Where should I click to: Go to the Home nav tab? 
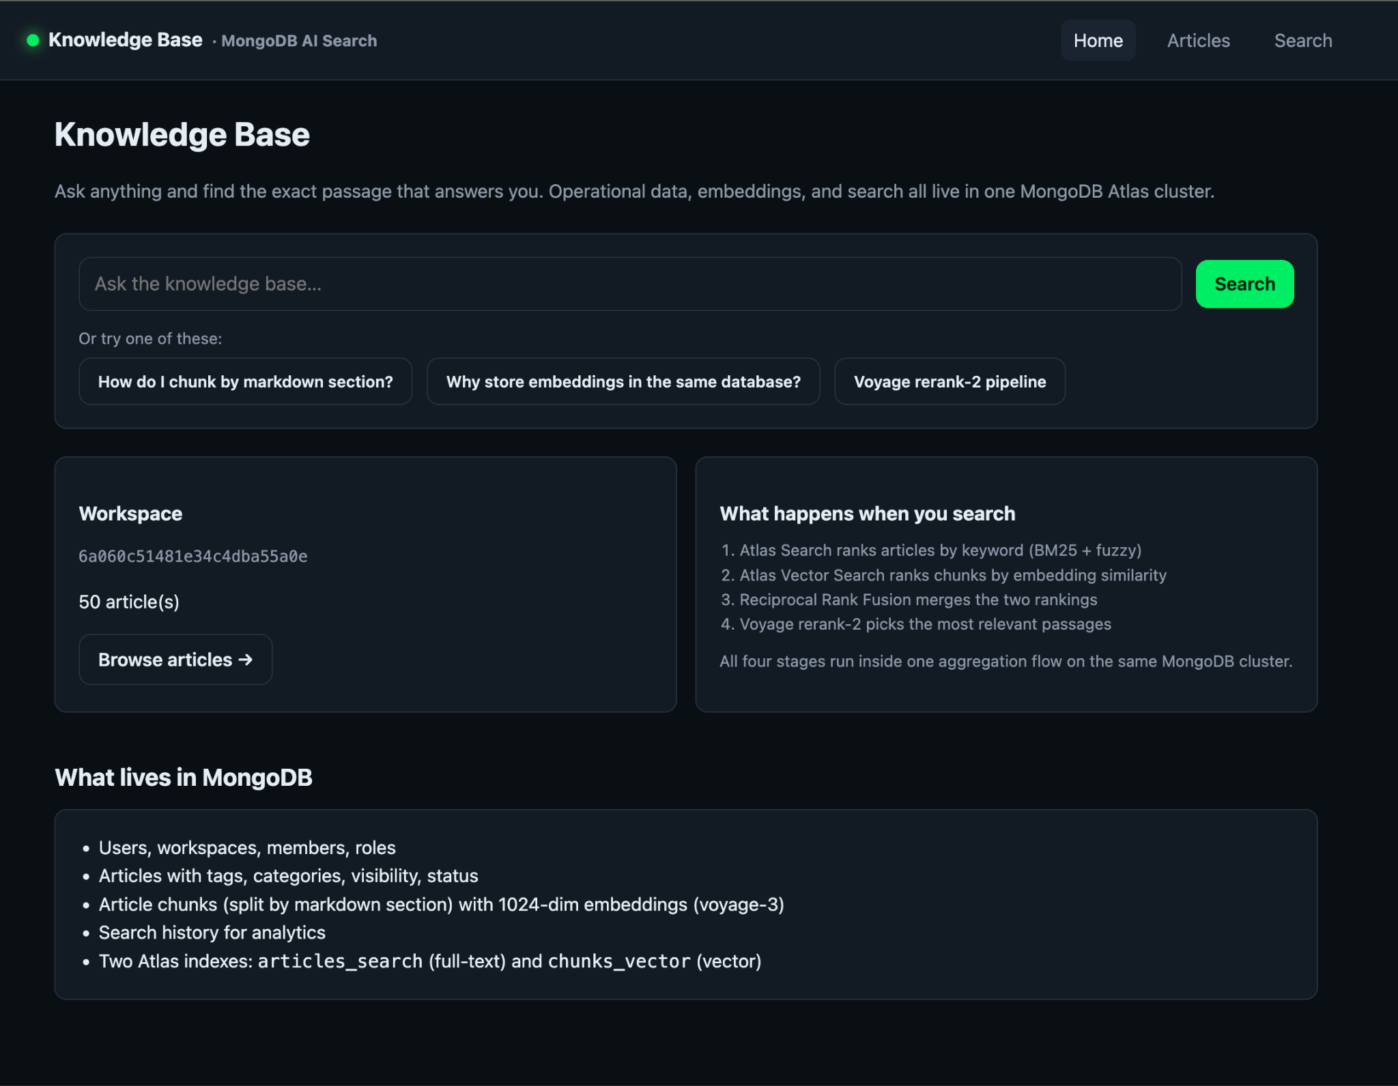click(x=1098, y=40)
